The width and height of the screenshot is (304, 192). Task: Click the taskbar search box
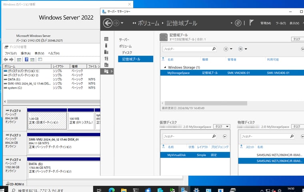click(50, 190)
